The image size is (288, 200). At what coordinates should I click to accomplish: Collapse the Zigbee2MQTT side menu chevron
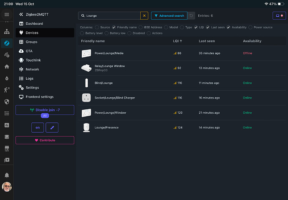pos(21,15)
